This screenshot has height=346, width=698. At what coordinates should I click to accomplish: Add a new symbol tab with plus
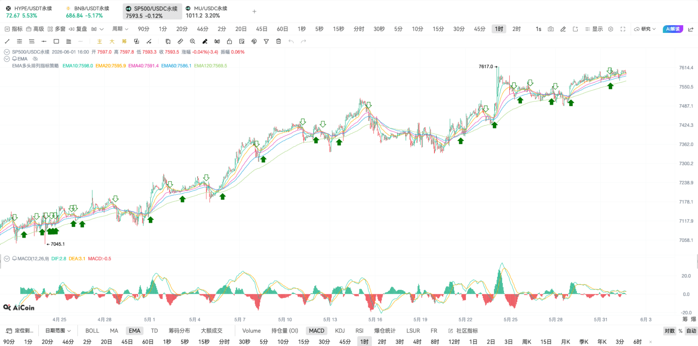click(254, 12)
